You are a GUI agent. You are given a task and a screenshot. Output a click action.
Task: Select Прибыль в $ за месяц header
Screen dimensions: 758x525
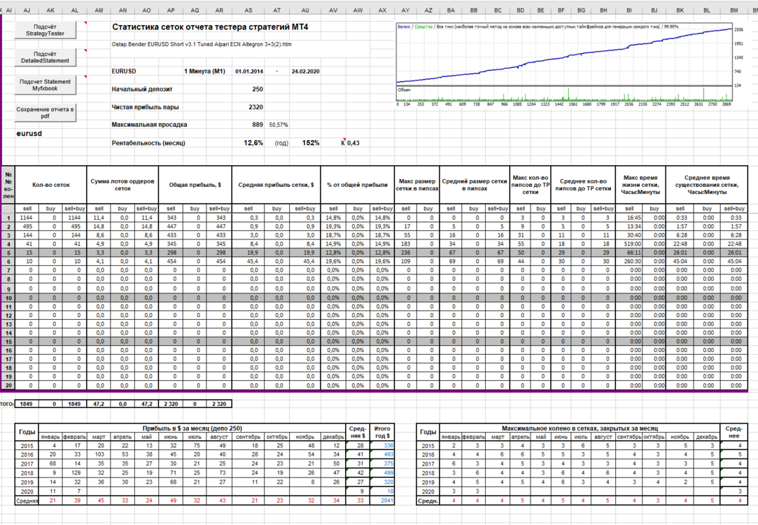(192, 428)
